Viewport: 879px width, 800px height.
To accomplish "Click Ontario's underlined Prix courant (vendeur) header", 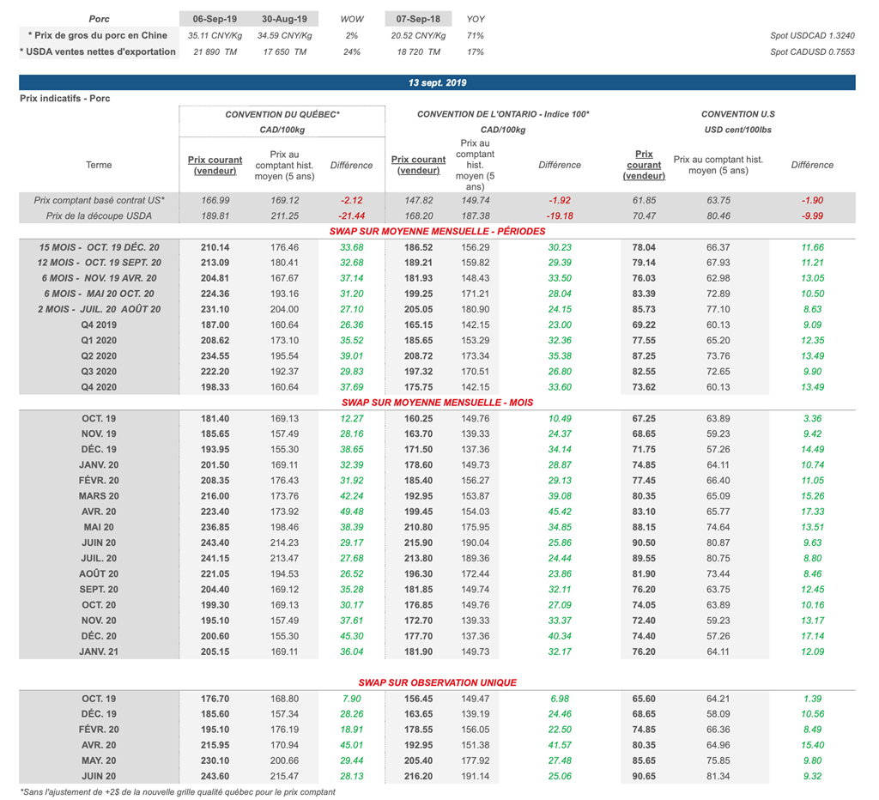I will point(418,165).
